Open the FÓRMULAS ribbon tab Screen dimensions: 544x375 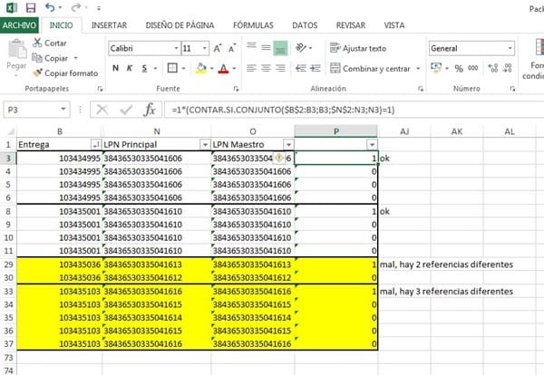(252, 25)
